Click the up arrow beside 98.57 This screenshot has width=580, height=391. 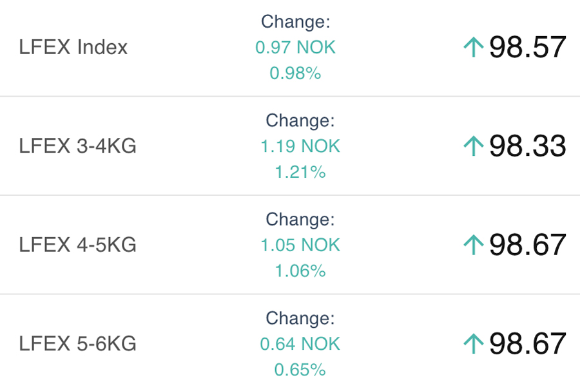tap(473, 48)
